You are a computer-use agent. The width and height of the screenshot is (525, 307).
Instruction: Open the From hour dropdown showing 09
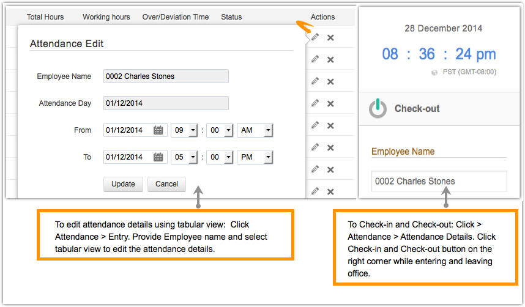[x=184, y=130]
